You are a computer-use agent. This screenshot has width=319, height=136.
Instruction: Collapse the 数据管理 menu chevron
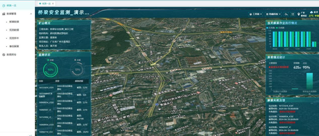point(31,14)
